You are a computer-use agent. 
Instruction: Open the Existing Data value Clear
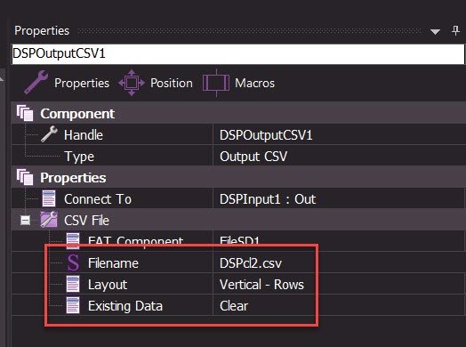pyautogui.click(x=234, y=306)
